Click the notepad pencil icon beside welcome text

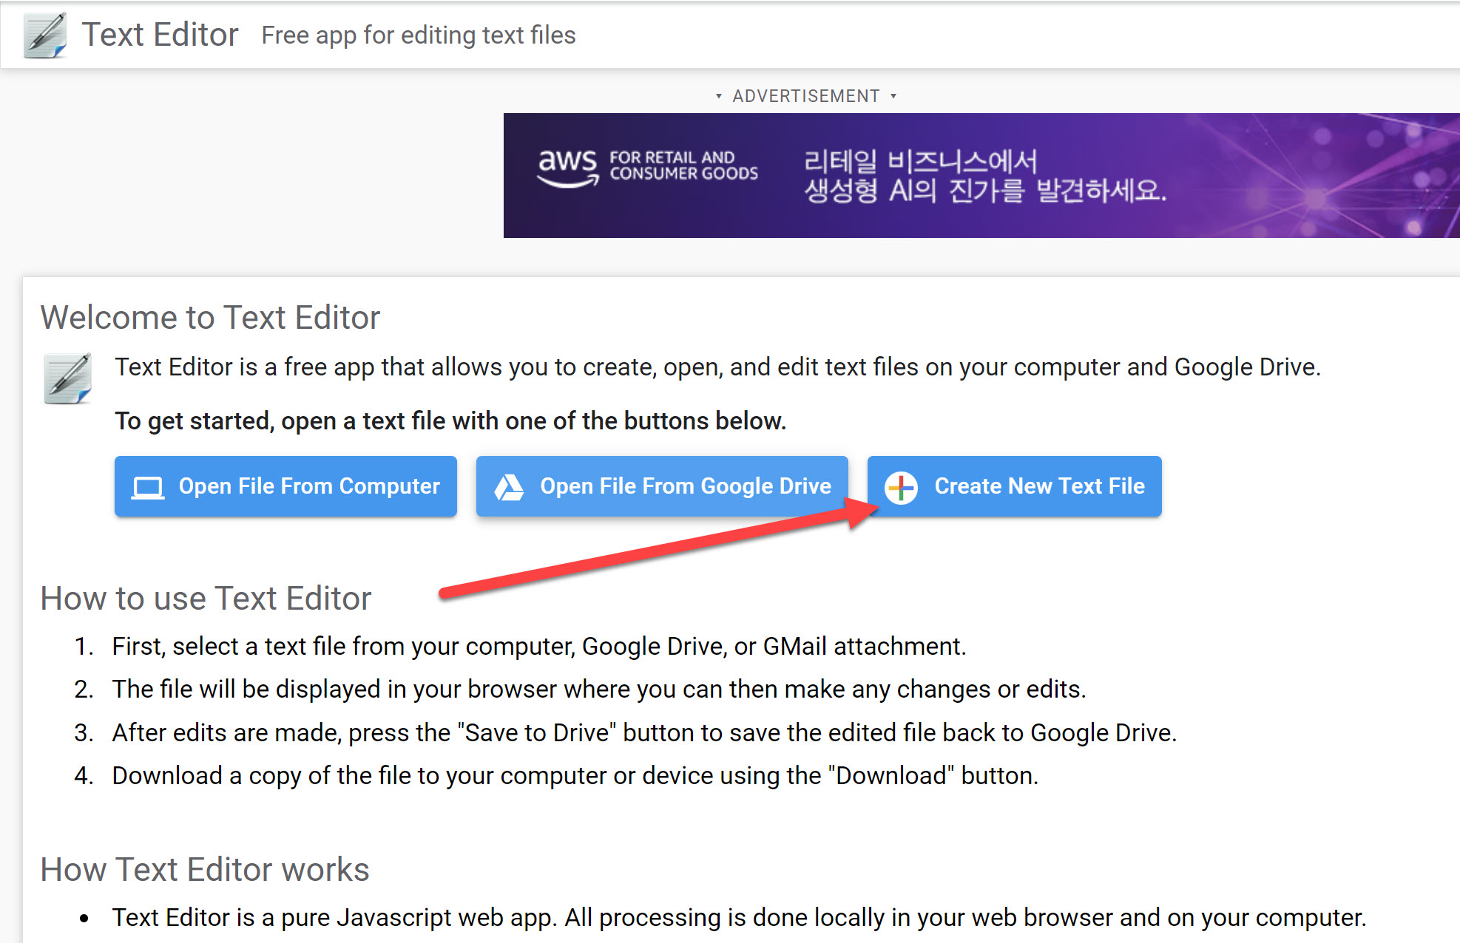click(x=67, y=378)
